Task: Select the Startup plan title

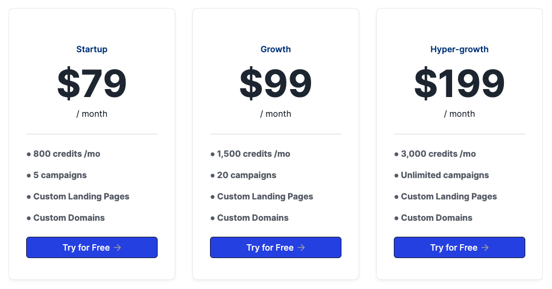Action: coord(92,50)
